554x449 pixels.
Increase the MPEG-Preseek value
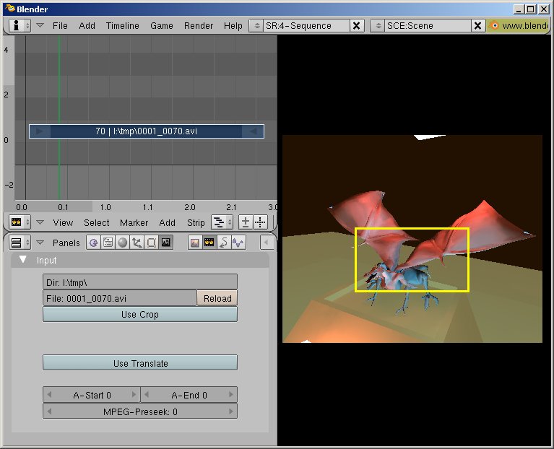pos(230,411)
